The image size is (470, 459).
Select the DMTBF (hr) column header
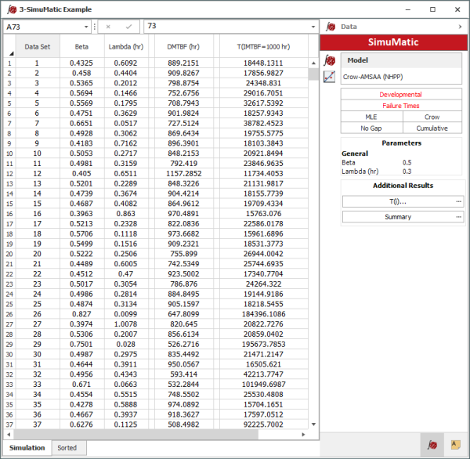click(183, 46)
